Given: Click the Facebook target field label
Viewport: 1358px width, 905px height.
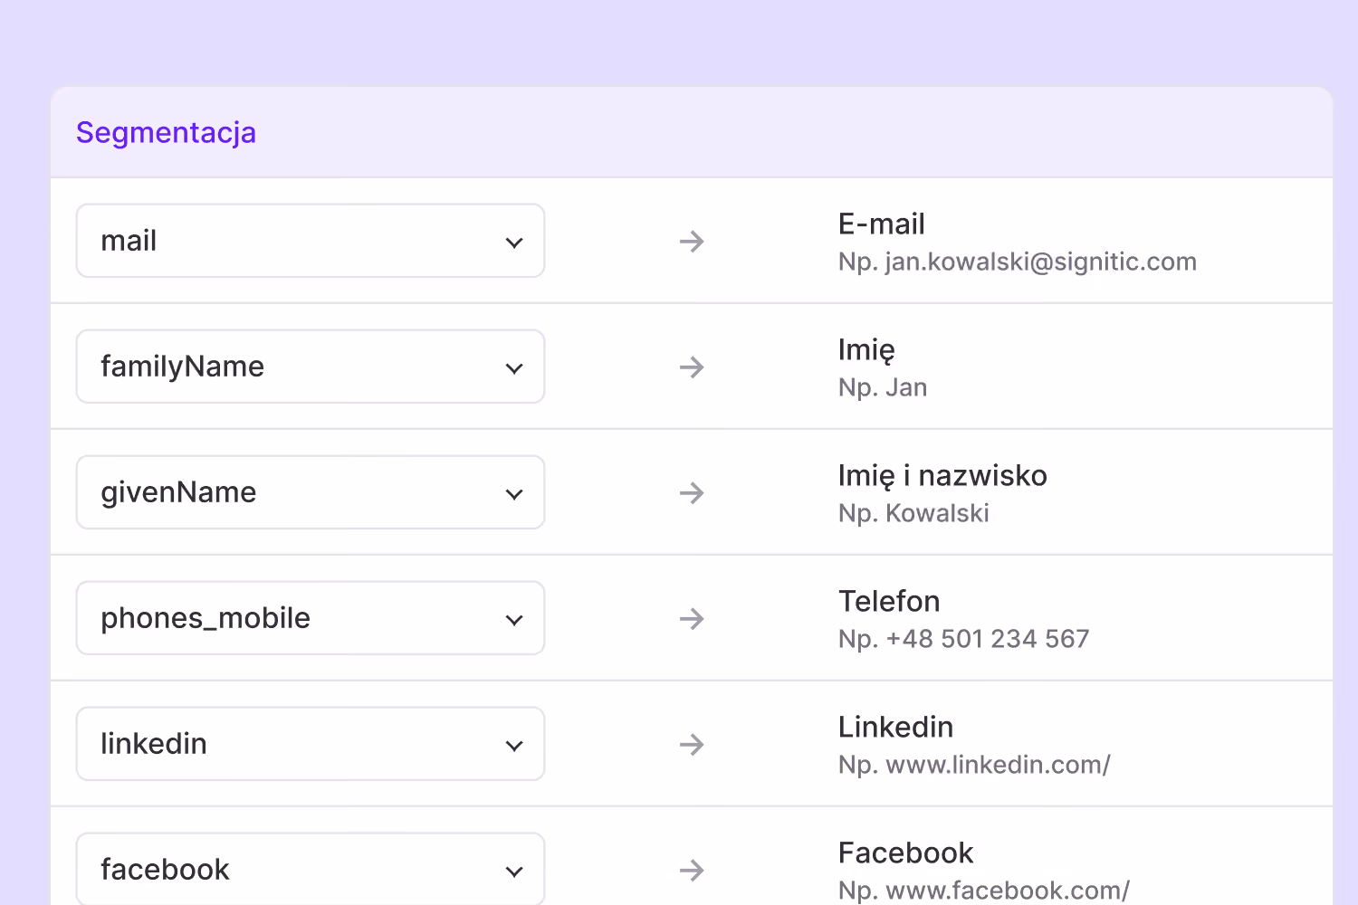Looking at the screenshot, I should coord(905,853).
